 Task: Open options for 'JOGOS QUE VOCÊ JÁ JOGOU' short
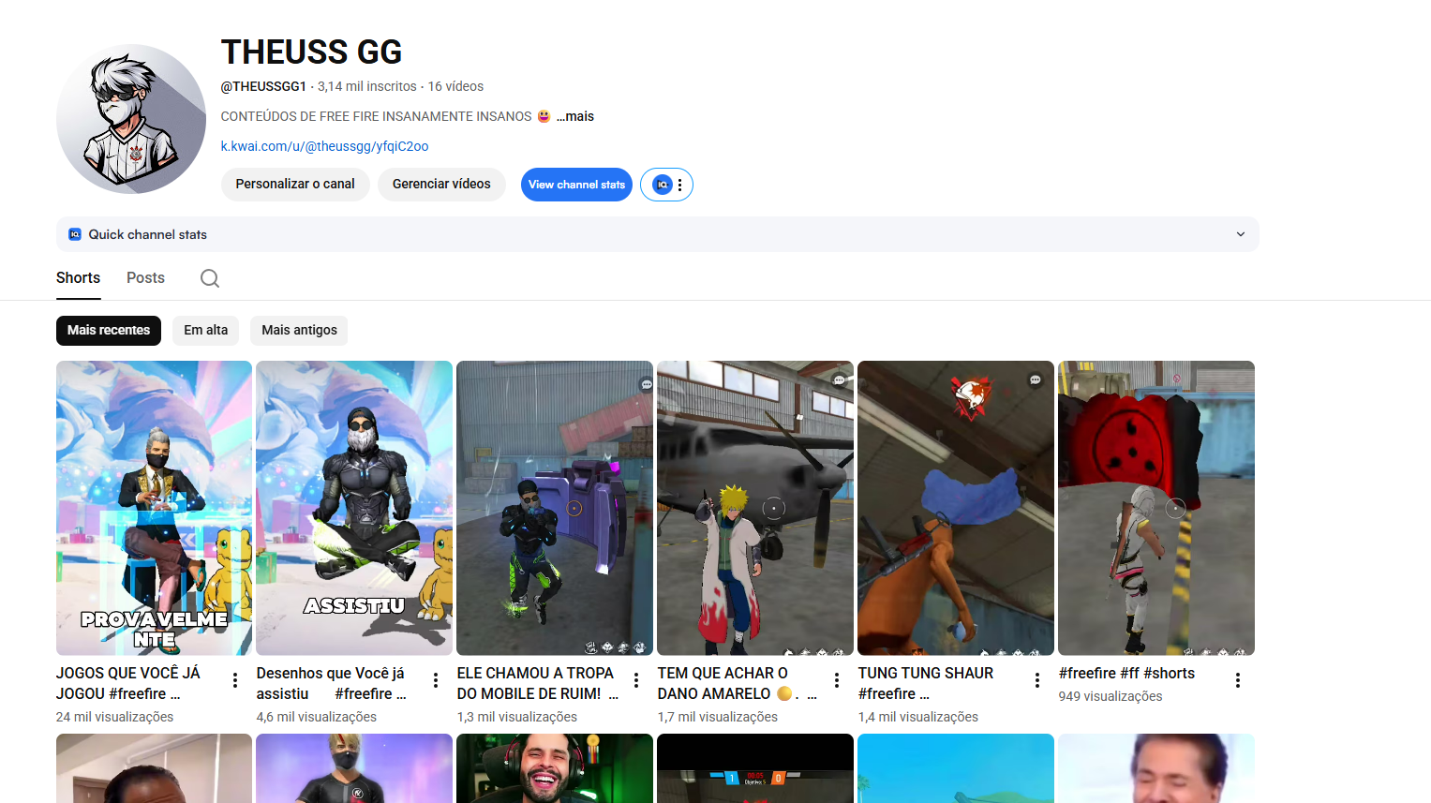click(235, 680)
